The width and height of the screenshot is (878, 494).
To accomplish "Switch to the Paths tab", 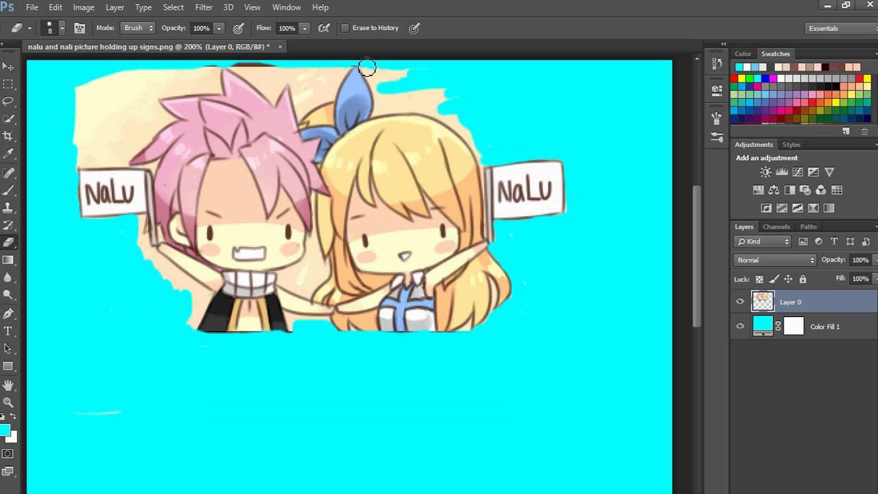I will click(x=808, y=226).
